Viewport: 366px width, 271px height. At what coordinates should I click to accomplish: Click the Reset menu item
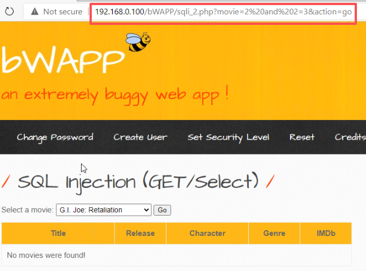302,137
